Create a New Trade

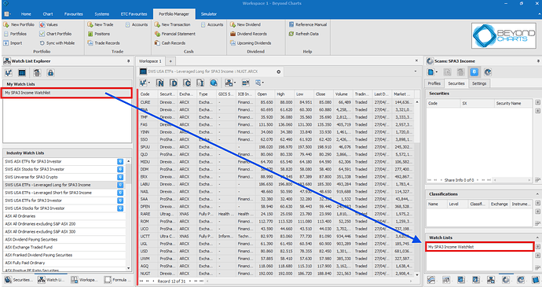(101, 24)
